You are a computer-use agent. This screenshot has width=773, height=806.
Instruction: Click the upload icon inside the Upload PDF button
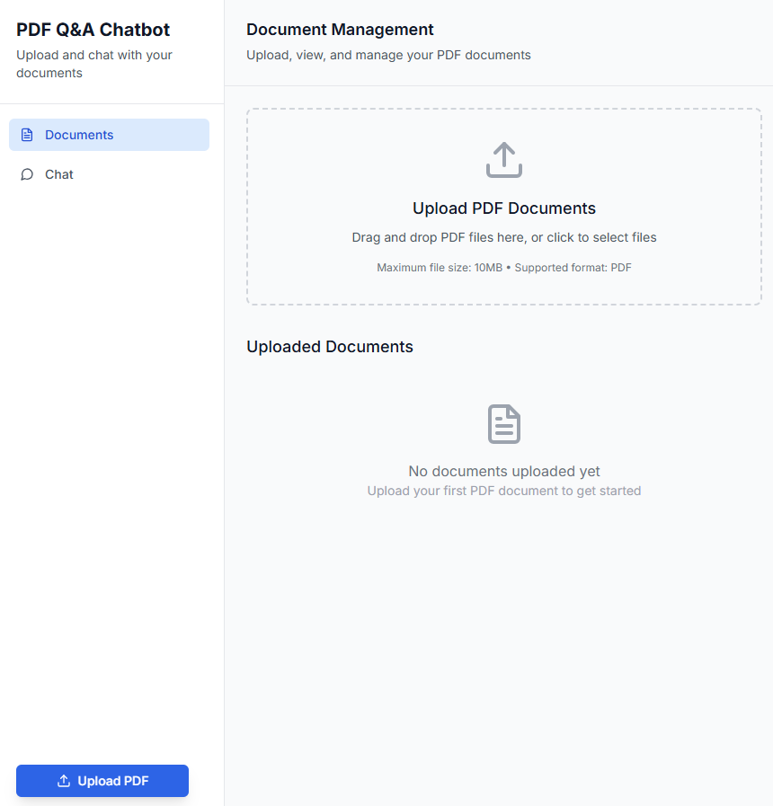(x=64, y=781)
